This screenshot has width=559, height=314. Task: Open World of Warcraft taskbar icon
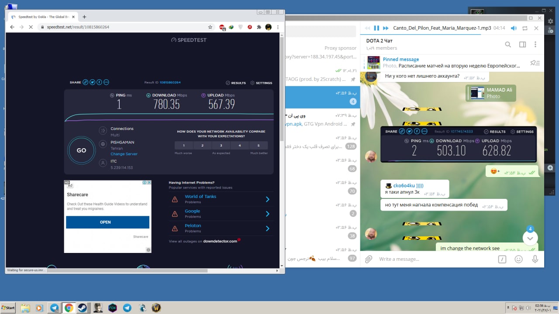[x=156, y=307]
